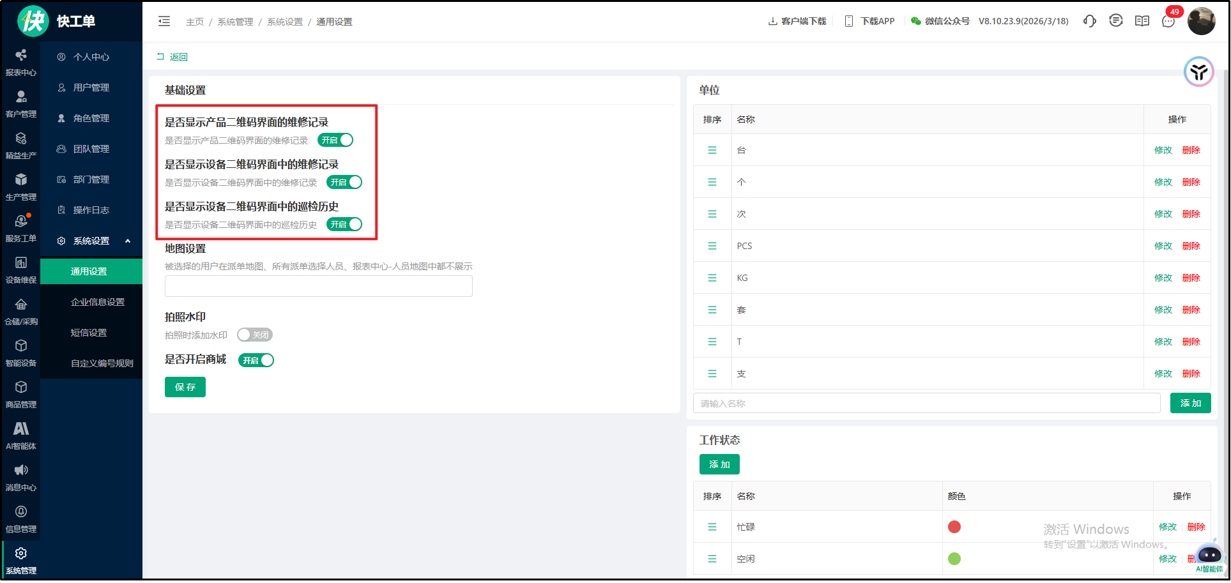This screenshot has height=583, width=1231.
Task: Click the 保存 button
Action: [185, 387]
